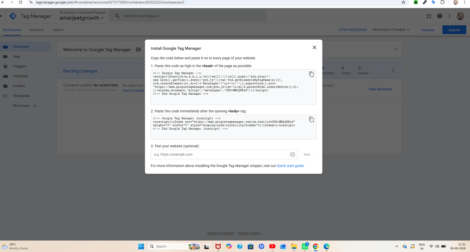Open the Windows Start menu
The width and height of the screenshot is (470, 252).
(x=141, y=246)
